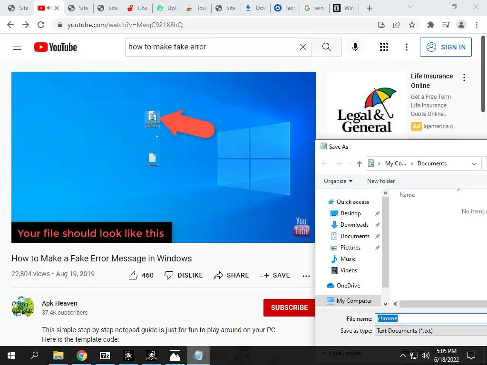Save the video to a playlist
This screenshot has height=365, width=487.
pos(274,275)
